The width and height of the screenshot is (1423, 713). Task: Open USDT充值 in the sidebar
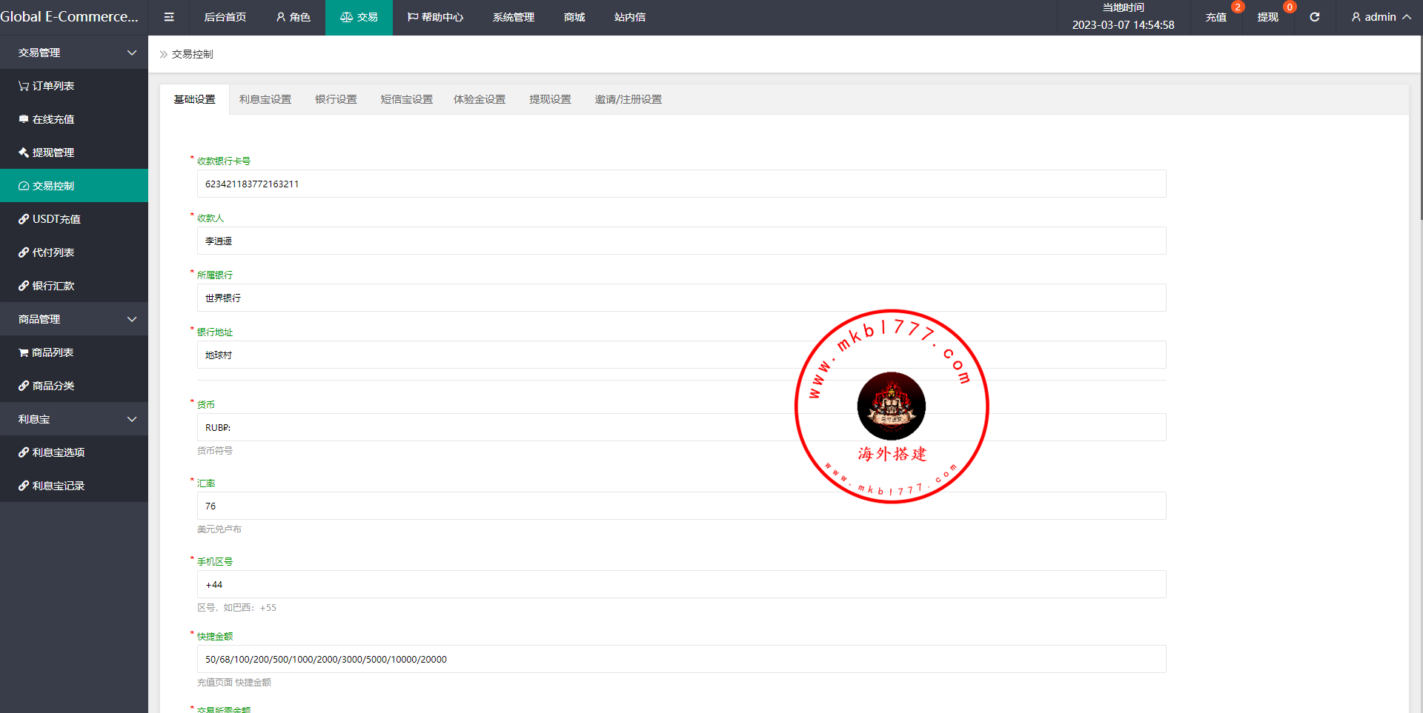click(74, 219)
